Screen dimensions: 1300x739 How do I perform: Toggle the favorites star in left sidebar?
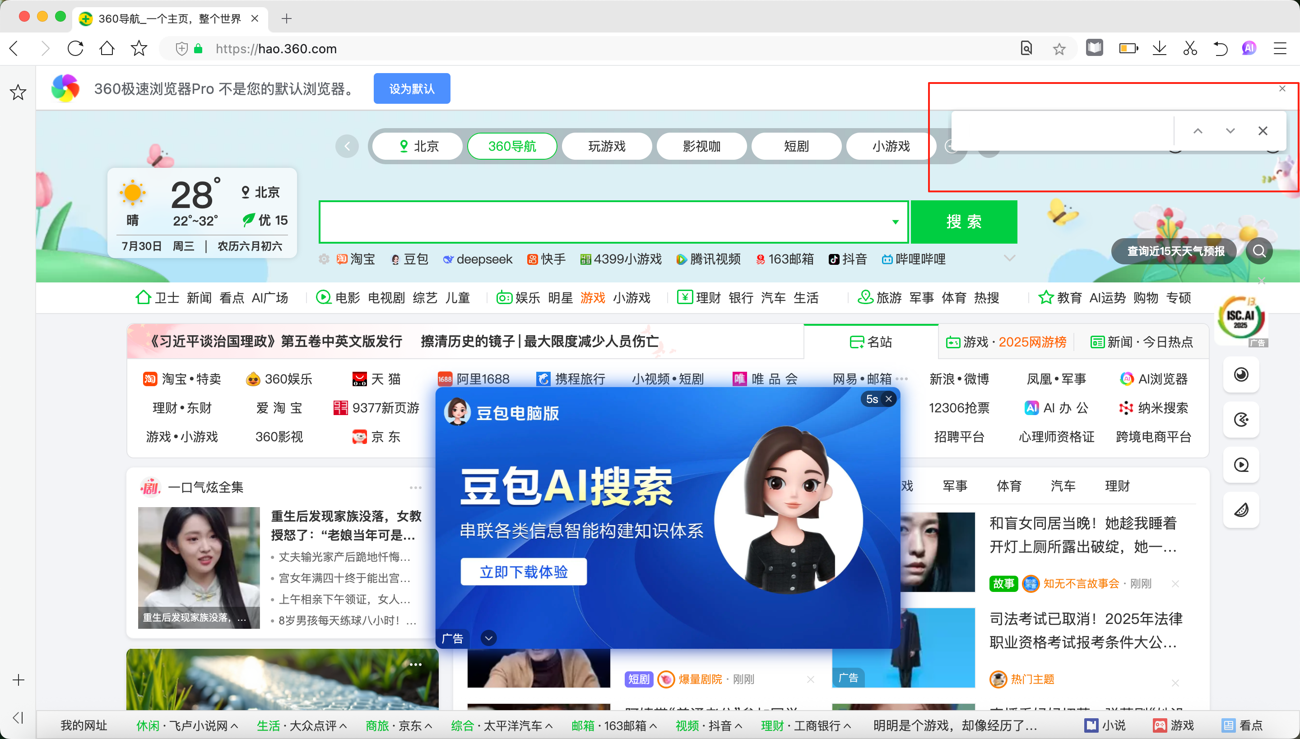(17, 92)
